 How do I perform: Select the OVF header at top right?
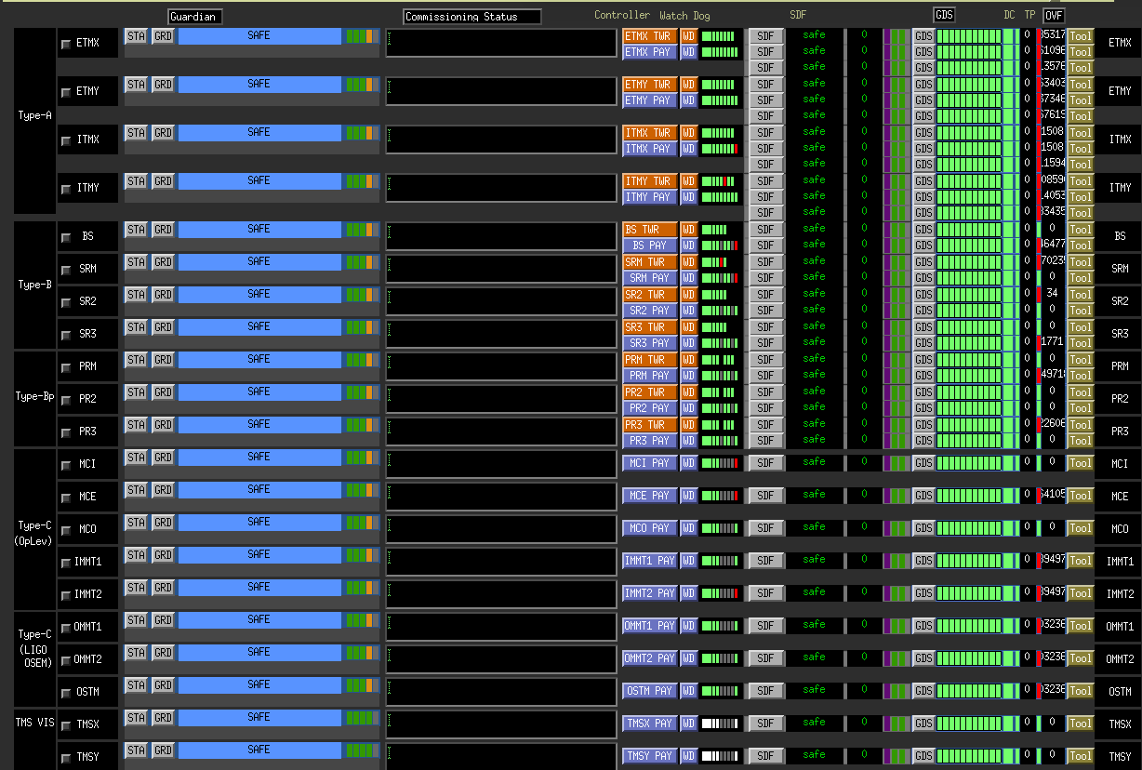point(1054,15)
